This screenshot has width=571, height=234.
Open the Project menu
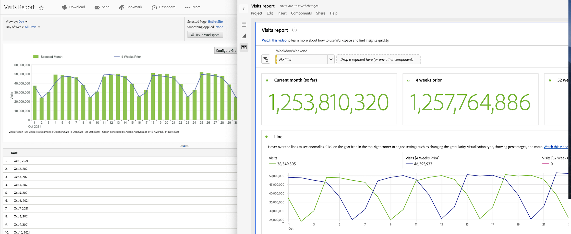point(257,13)
